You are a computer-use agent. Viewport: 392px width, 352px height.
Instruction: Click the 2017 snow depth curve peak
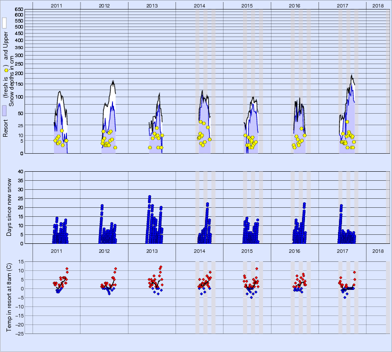pyautogui.click(x=352, y=76)
